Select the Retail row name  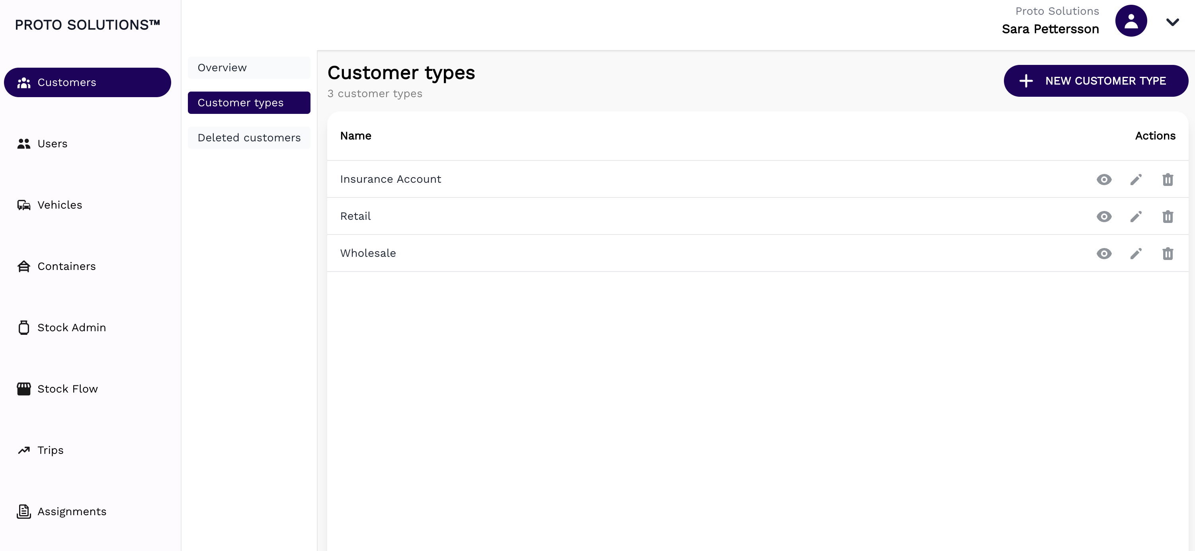[355, 216]
